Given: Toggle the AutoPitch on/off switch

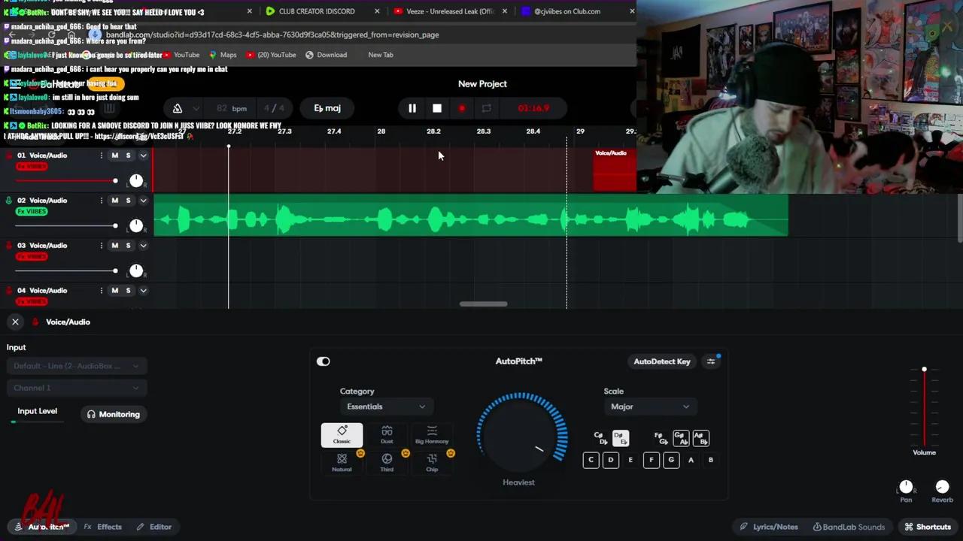Looking at the screenshot, I should tap(323, 361).
